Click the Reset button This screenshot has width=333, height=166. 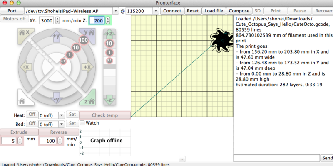click(193, 11)
